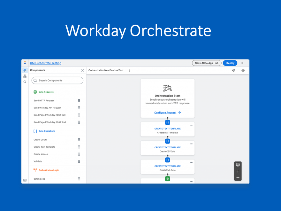Click Save All to App Hub

tap(207, 63)
